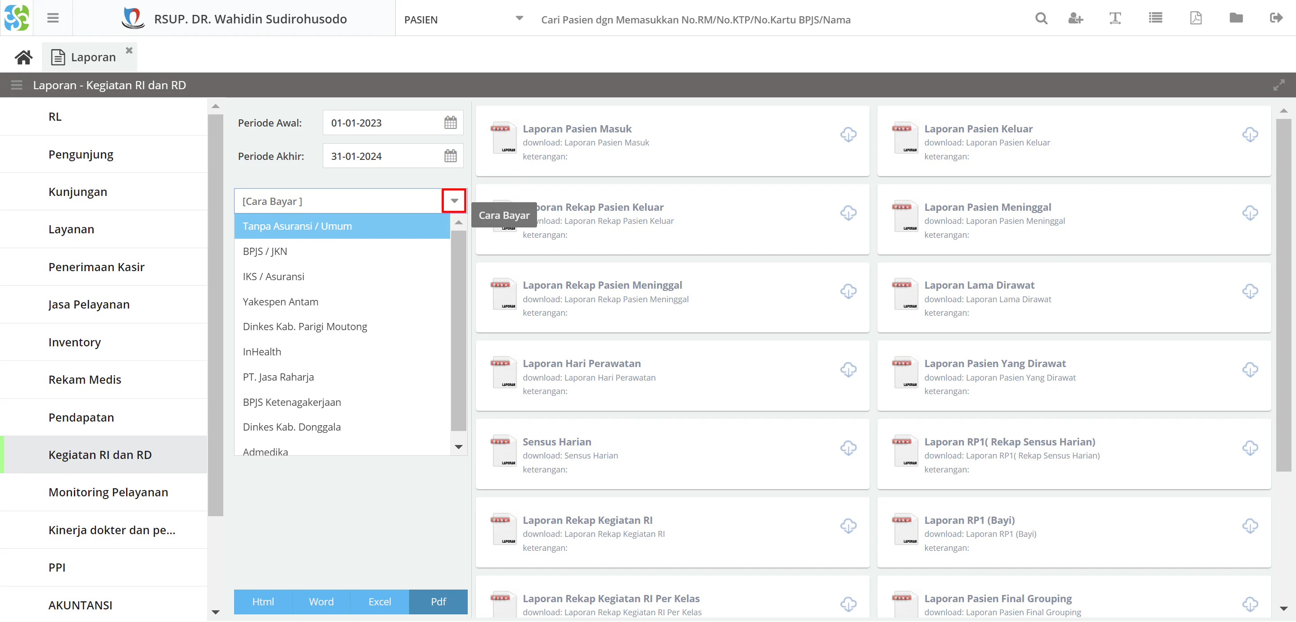Open the Periode Awal calendar picker
This screenshot has width=1296, height=622.
pyautogui.click(x=450, y=123)
